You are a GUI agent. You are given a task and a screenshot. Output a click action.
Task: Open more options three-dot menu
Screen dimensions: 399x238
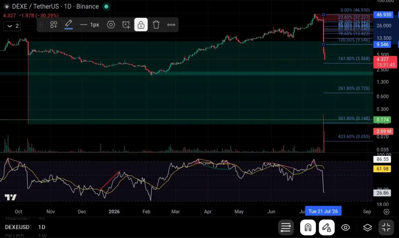(x=171, y=25)
